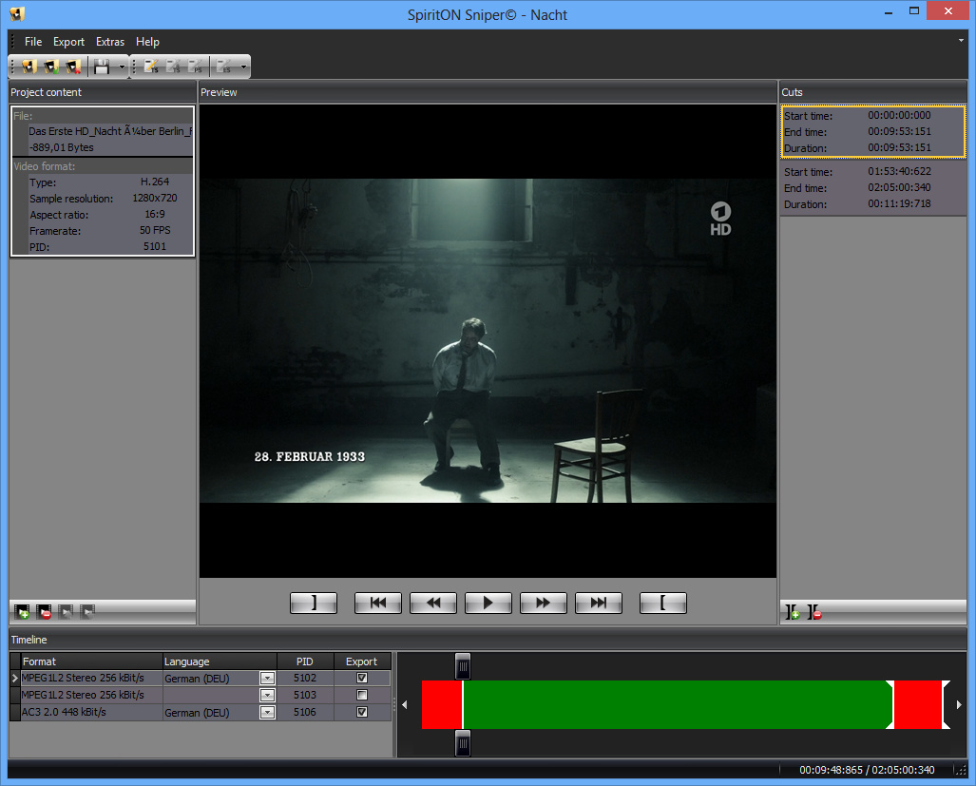Viewport: 976px width, 786px height.
Task: Click the project icon with red X
Action: 73,67
